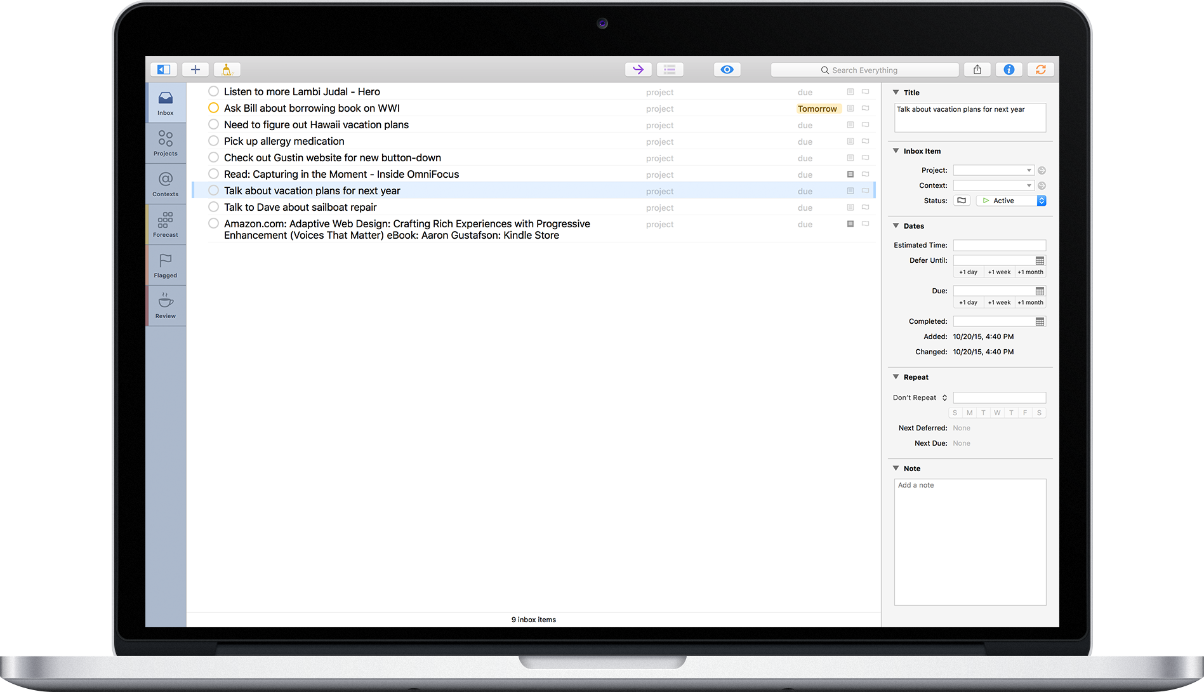The width and height of the screenshot is (1204, 692).
Task: Collapse the Repeat inspector section
Action: 896,377
